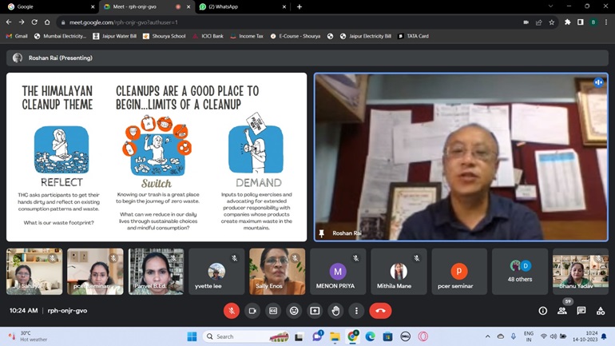
Task: Open the ICICI Bank bookmark
Action: pyautogui.click(x=210, y=36)
